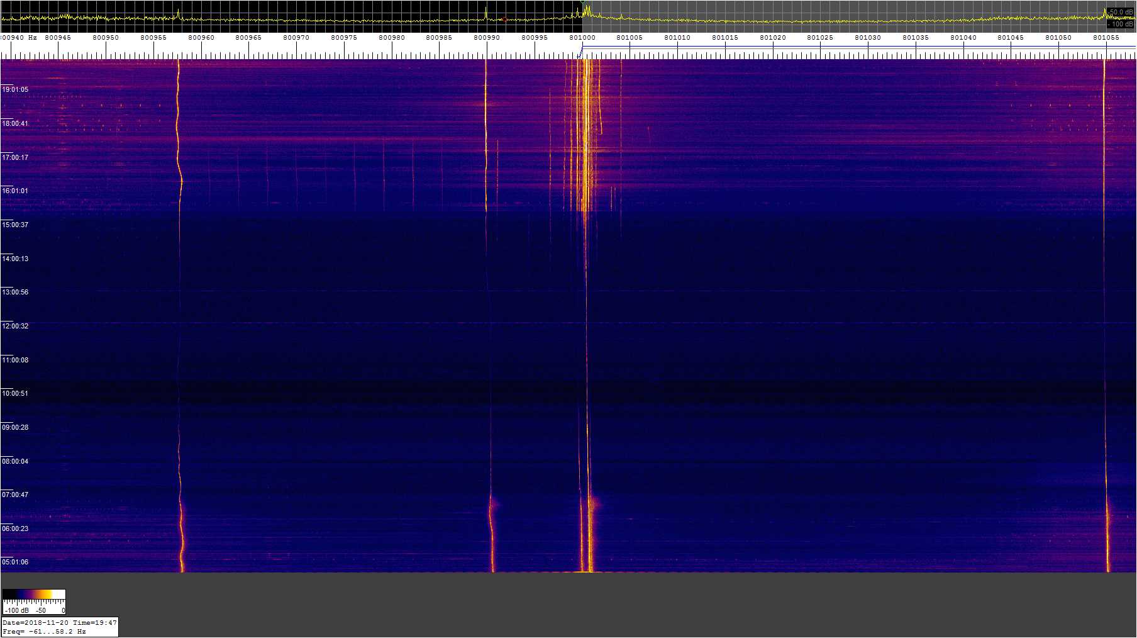The image size is (1137, 638).
Task: Click the 18:00:41 waterfall time label
Action: (x=15, y=124)
